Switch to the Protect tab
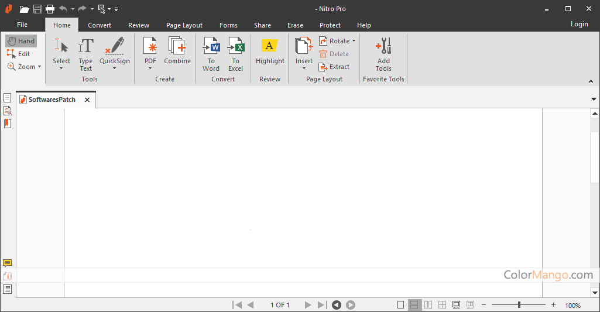 (x=330, y=25)
